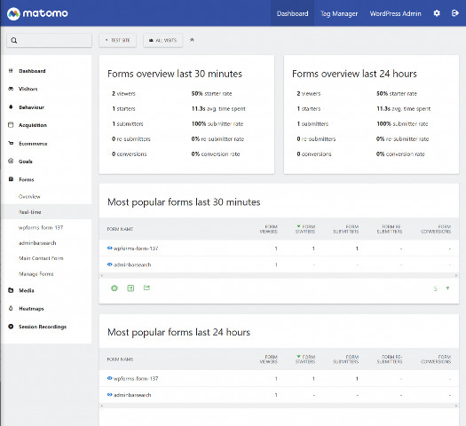This screenshot has height=426, width=466.
Task: Click the Acquisition sidebar icon
Action: (x=11, y=125)
